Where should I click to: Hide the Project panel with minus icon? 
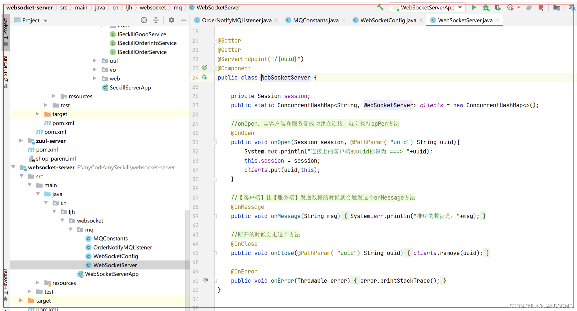[184, 20]
